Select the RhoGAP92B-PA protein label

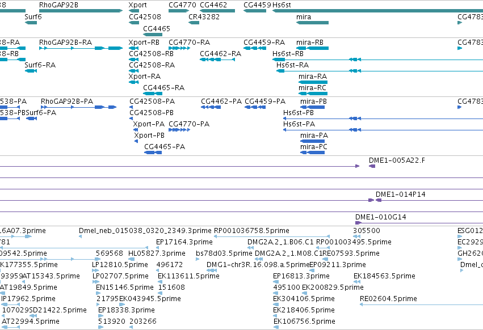click(x=67, y=101)
